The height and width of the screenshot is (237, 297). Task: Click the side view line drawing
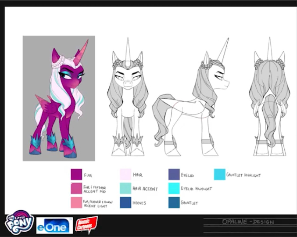pyautogui.click(x=190, y=97)
